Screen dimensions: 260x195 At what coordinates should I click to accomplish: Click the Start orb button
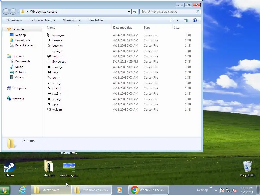pyautogui.click(x=5, y=190)
